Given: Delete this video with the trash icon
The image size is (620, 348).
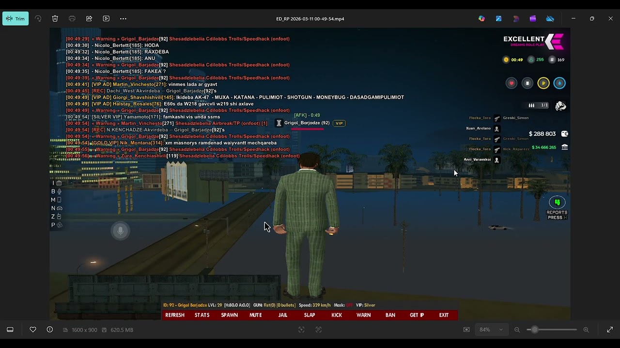Looking at the screenshot, I should point(55,19).
